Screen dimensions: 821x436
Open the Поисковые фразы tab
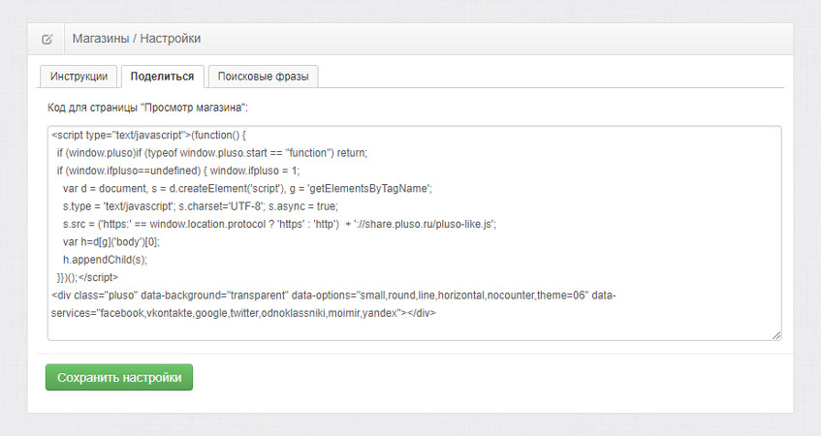[264, 77]
